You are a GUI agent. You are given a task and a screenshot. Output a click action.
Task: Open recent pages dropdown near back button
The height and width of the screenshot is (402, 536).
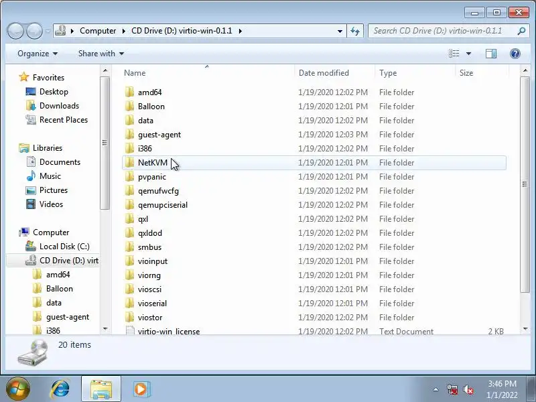[x=48, y=31]
